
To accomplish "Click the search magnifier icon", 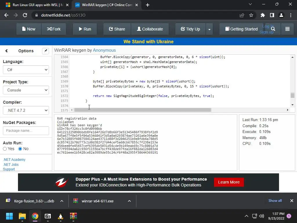I will tap(273, 29).
